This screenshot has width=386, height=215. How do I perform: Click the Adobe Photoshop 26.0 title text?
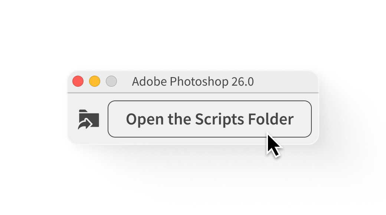coord(193,82)
